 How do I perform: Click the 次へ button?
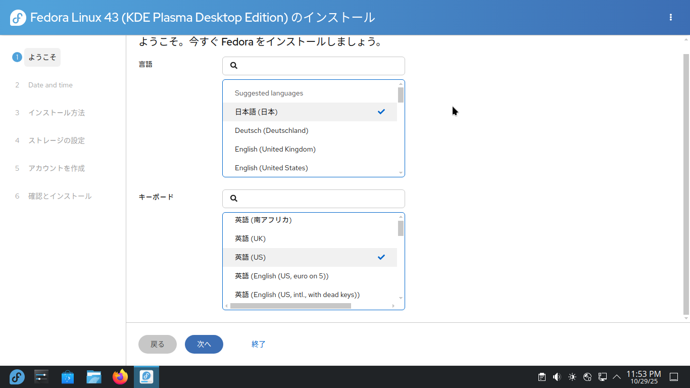coord(204,344)
